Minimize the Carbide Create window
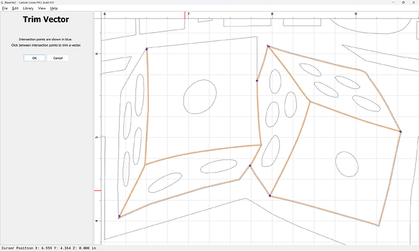 (393, 2)
